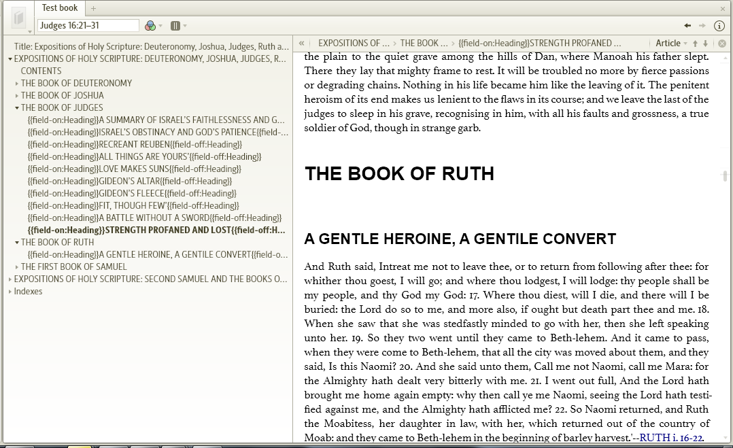Click the reading pane scrollbar thumb

point(725,175)
